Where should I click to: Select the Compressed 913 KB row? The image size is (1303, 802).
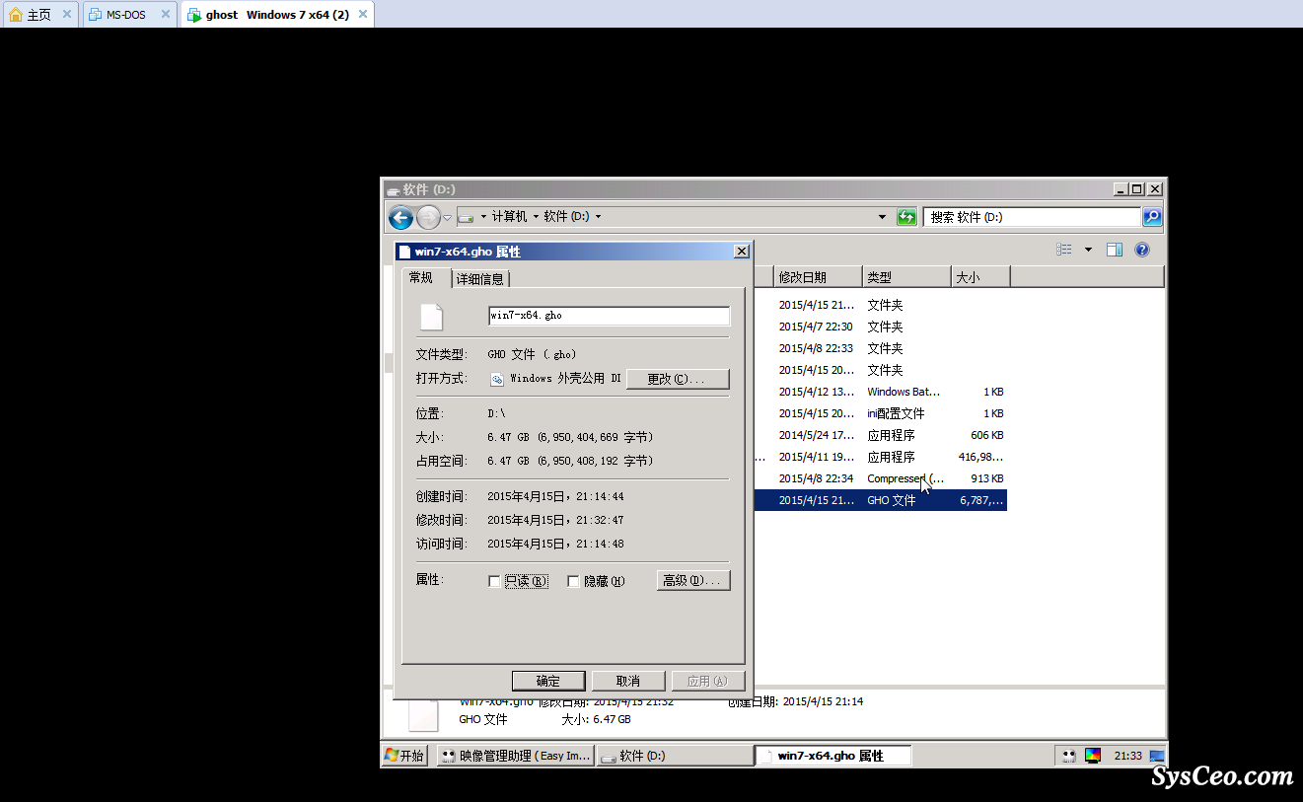pyautogui.click(x=881, y=478)
